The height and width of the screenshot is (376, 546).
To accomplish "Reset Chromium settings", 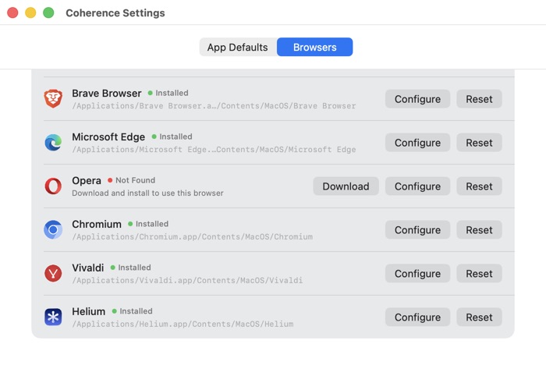I will (479, 230).
